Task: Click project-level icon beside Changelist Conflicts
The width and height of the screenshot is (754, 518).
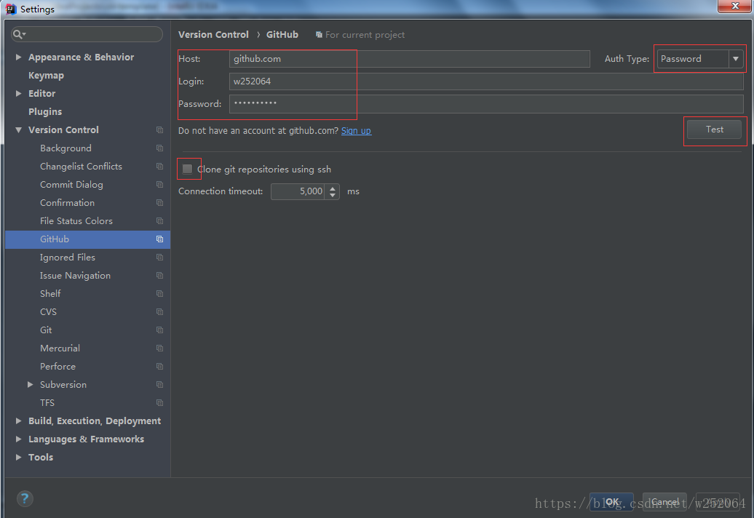Action: (x=159, y=167)
